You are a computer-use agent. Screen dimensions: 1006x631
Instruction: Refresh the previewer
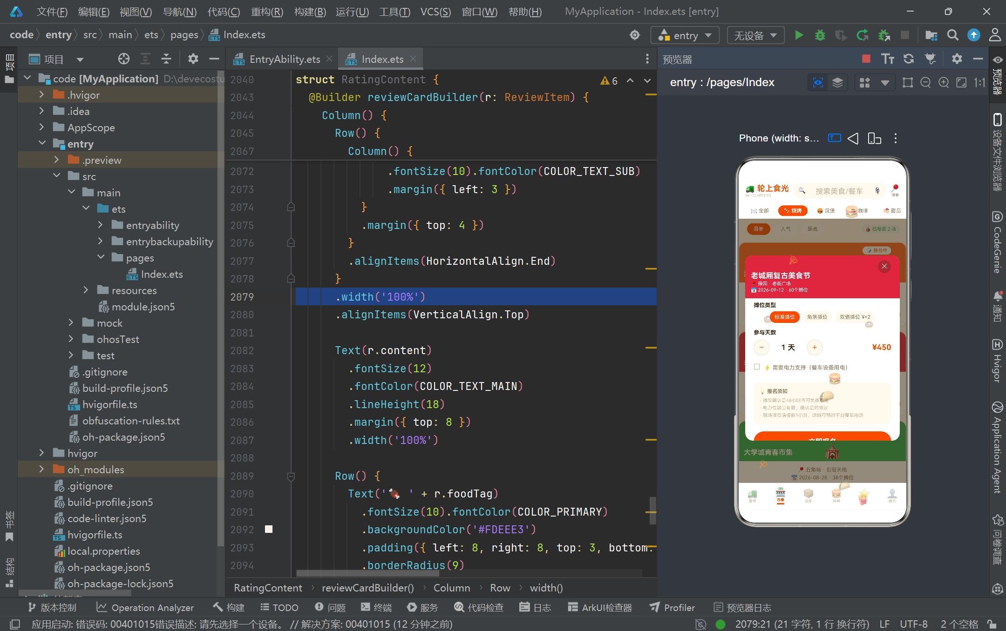click(909, 59)
